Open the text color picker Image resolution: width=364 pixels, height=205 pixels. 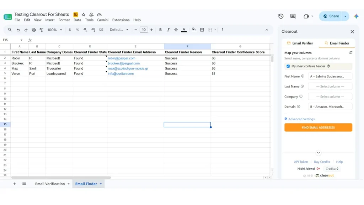point(184,30)
